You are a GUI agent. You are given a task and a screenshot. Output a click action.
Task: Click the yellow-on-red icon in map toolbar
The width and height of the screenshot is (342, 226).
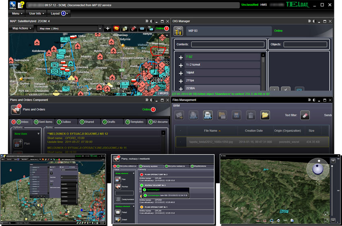tap(116, 29)
